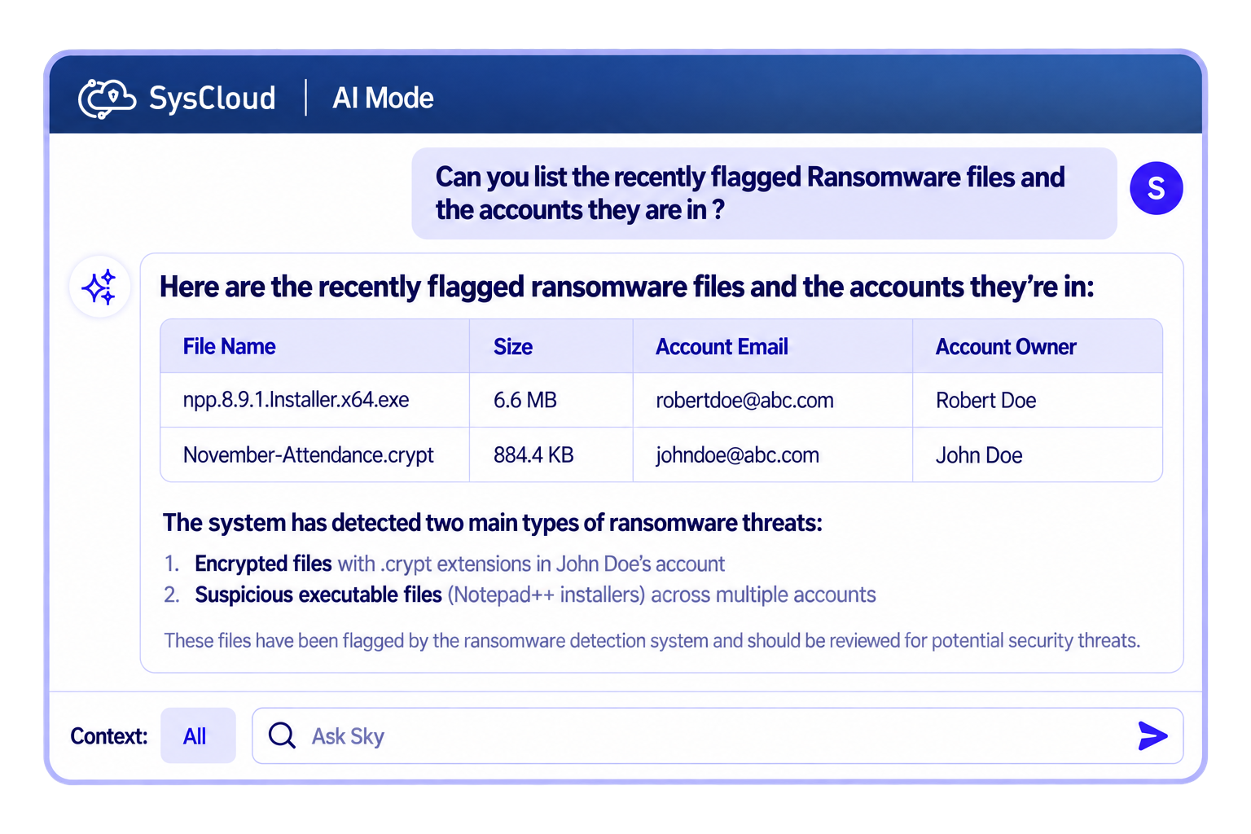This screenshot has width=1251, height=834.
Task: Click the 'Here are the recently flagged' heading
Action: tap(627, 287)
